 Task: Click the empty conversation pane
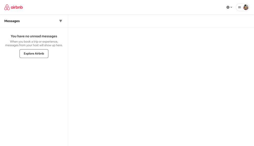[x=161, y=86]
